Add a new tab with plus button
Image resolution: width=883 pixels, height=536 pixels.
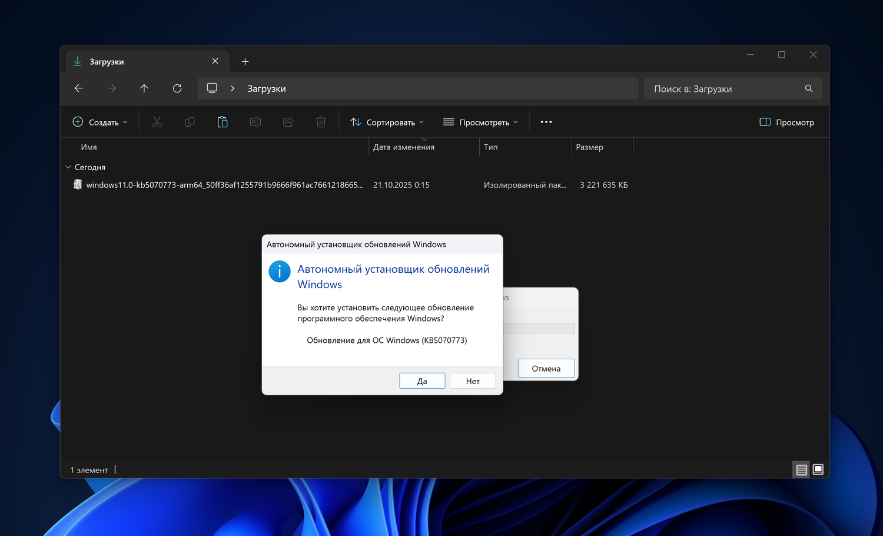pos(245,61)
